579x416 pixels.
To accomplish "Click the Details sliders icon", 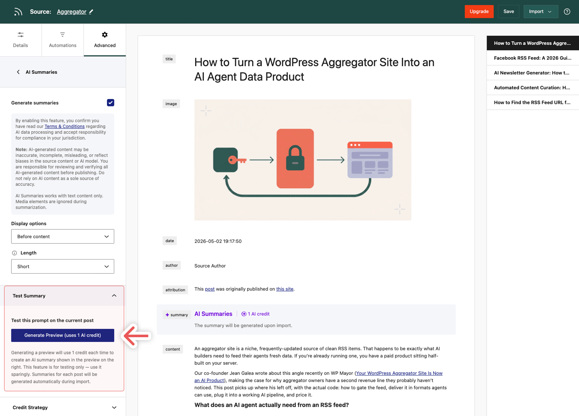I will 21,35.
